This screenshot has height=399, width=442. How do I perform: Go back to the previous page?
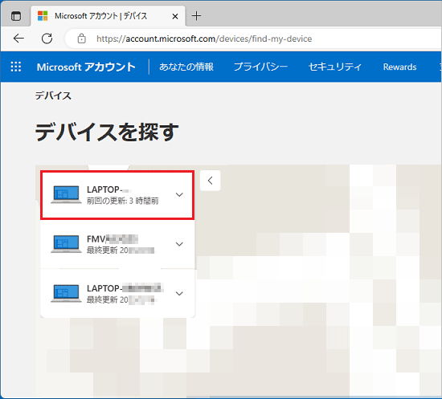18,39
